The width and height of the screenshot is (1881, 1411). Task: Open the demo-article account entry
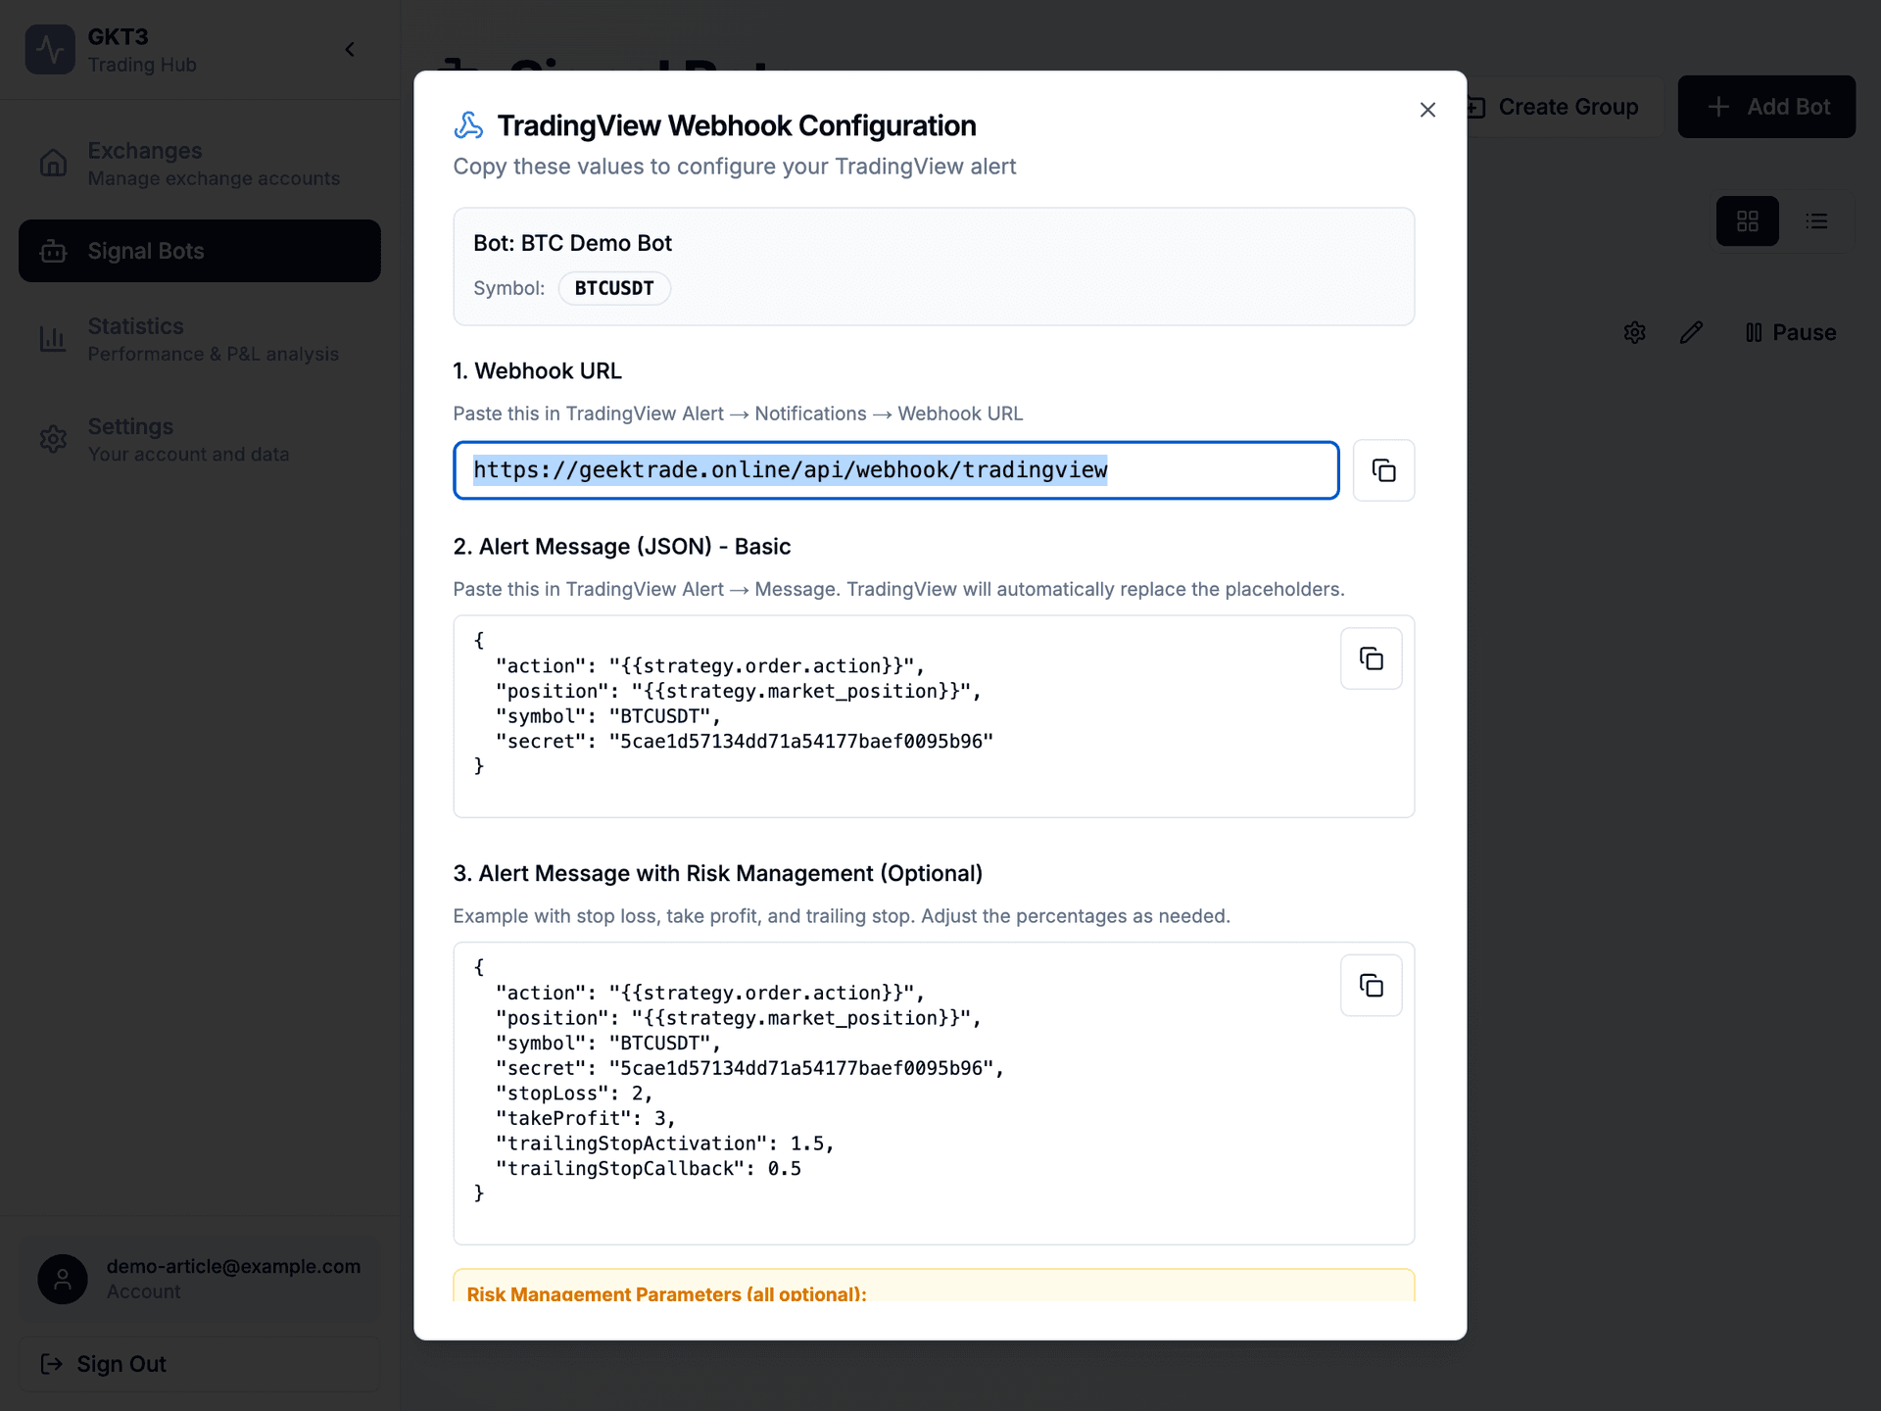point(199,1277)
